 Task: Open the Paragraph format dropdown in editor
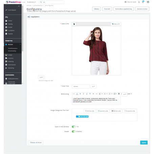(130, 94)
